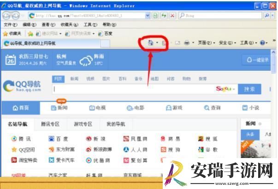Image resolution: width=278 pixels, height=189 pixels.
Task: Expand the 工具(O) command bar dropdown
Action: 248,43
